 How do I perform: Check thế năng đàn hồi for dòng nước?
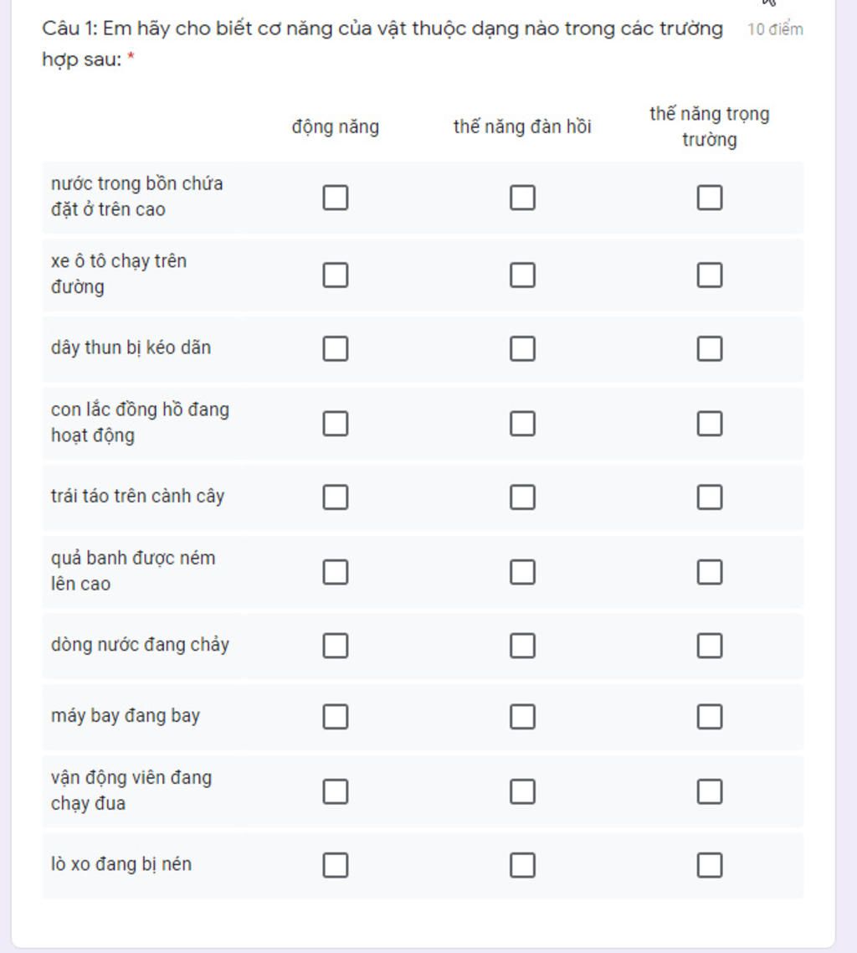(522, 646)
